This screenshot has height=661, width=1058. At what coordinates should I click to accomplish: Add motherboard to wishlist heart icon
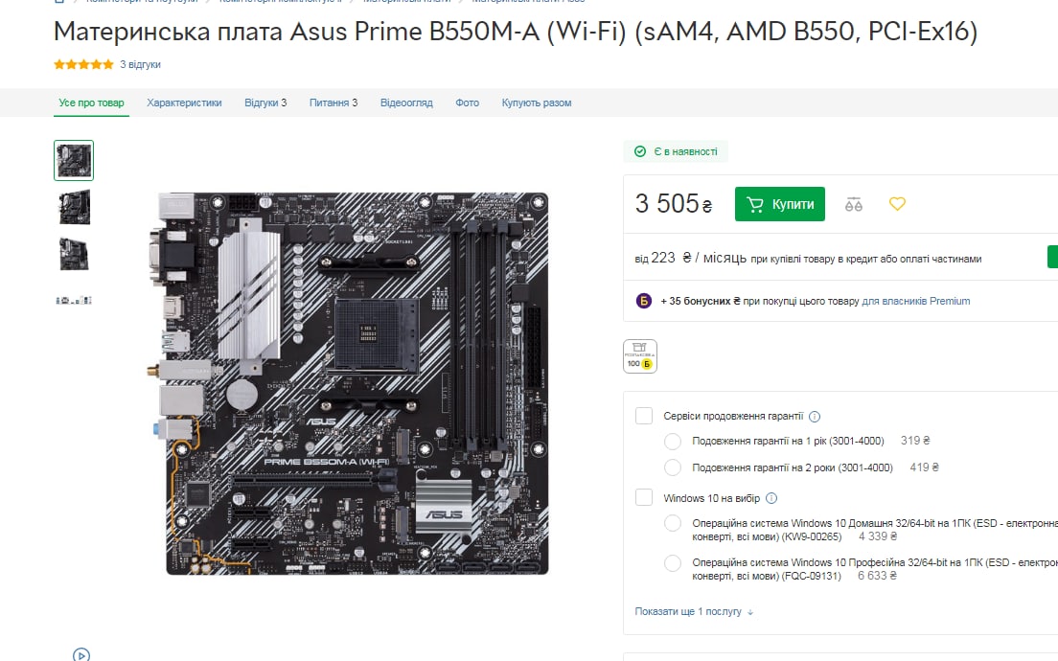(x=897, y=204)
